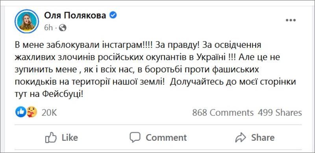The image size is (315, 153).
Task: Click the globe public audience icon
Action: pos(63,28)
